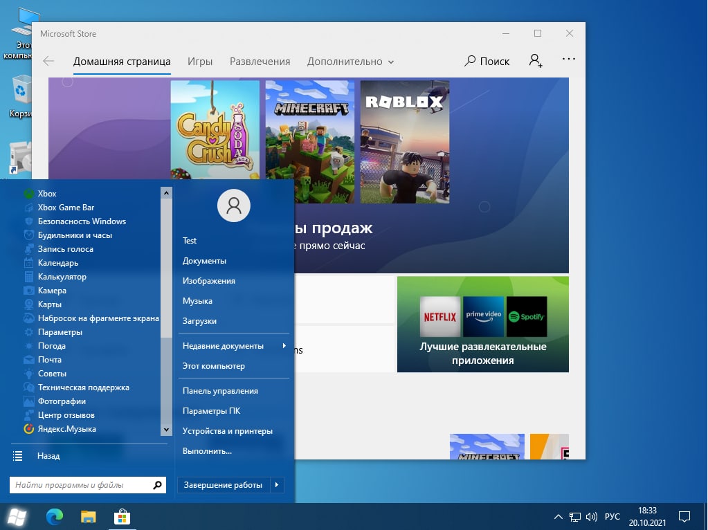Click Завершение работы button
Viewport: 708px width, 530px height.
tap(223, 485)
